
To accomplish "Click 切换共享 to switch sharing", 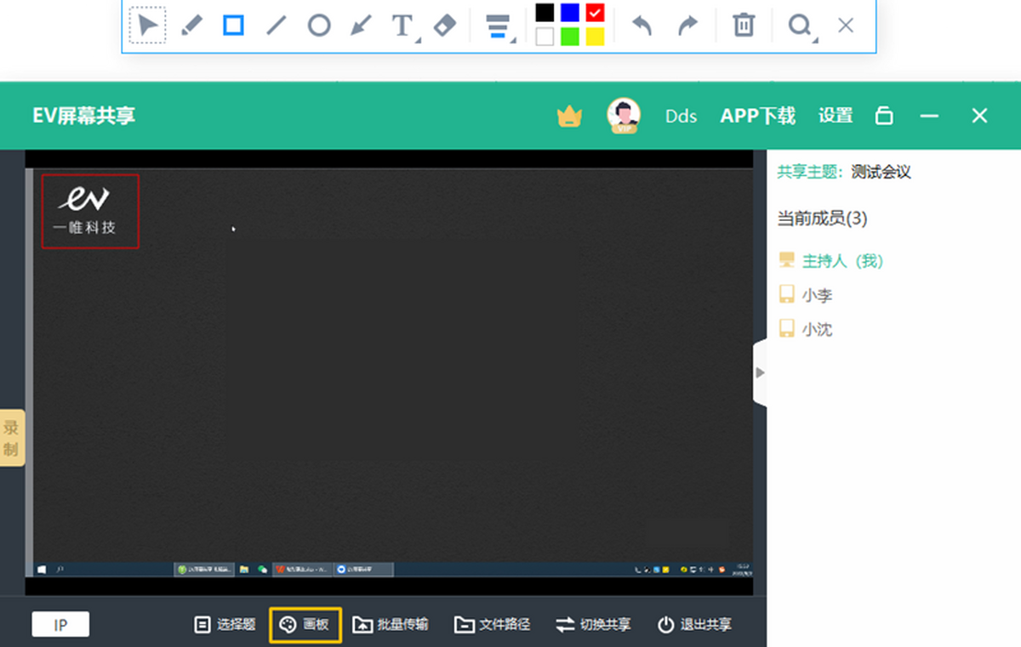I will [594, 625].
